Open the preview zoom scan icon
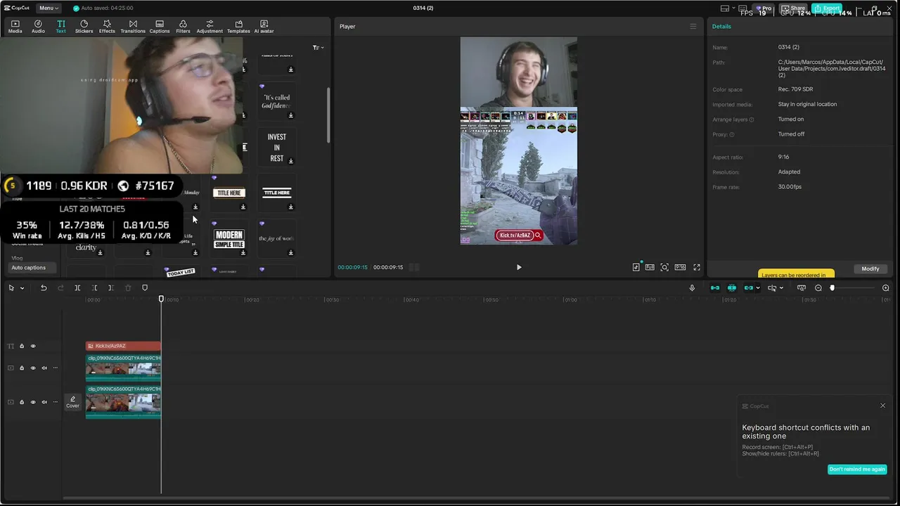 [664, 267]
